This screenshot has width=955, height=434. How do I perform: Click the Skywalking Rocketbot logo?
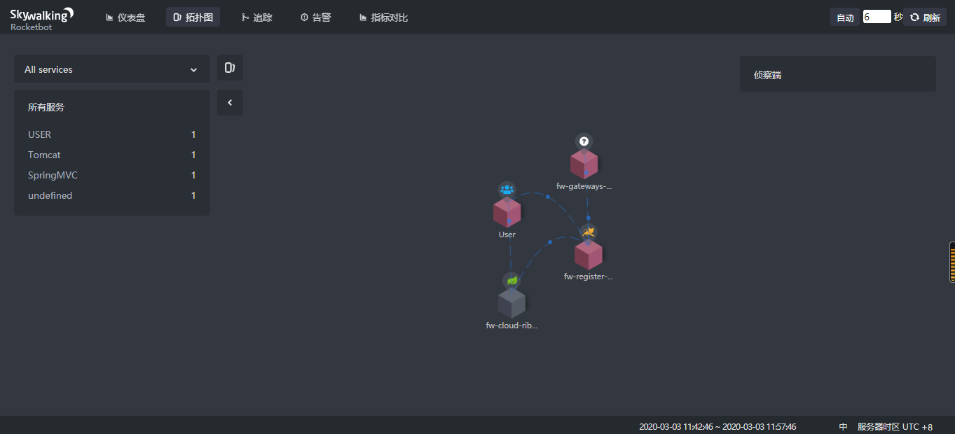(x=41, y=18)
